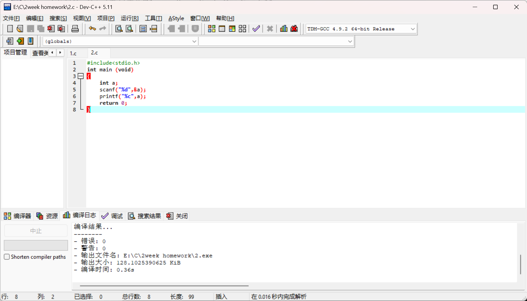Screen dimensions: 527x301
Task: Run the program with the Run icon
Action: [x=222, y=29]
